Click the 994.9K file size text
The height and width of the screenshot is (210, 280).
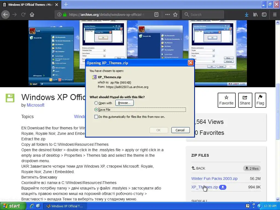click(254, 187)
